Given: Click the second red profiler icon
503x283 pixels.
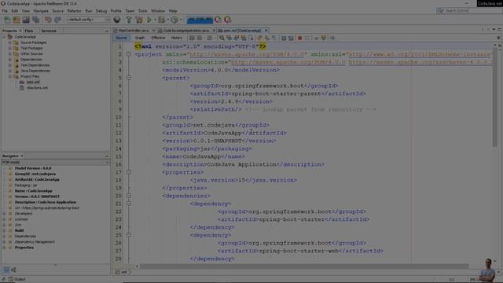Looking at the screenshot, I should tap(228, 20).
